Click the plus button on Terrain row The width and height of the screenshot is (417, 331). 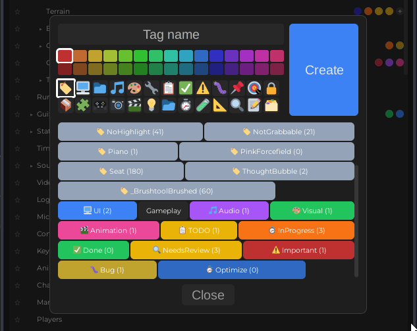click(x=399, y=11)
